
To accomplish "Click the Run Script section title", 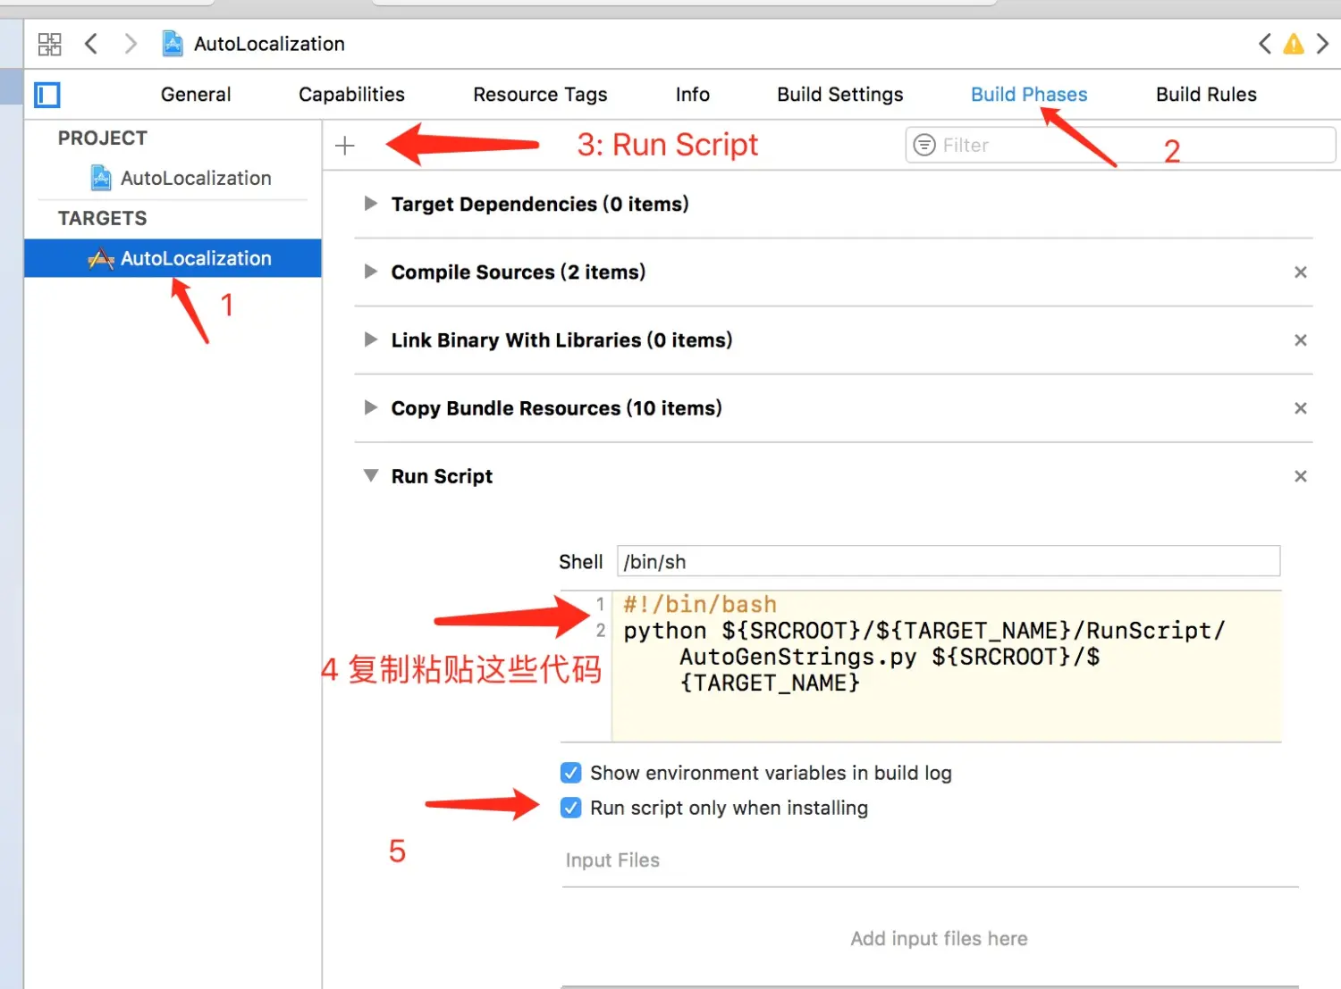I will (x=442, y=476).
